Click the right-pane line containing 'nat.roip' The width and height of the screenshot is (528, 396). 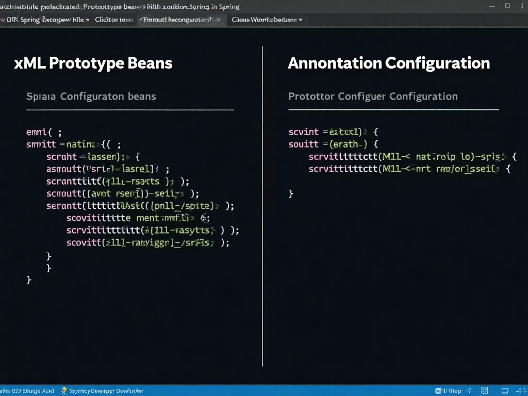(x=413, y=157)
